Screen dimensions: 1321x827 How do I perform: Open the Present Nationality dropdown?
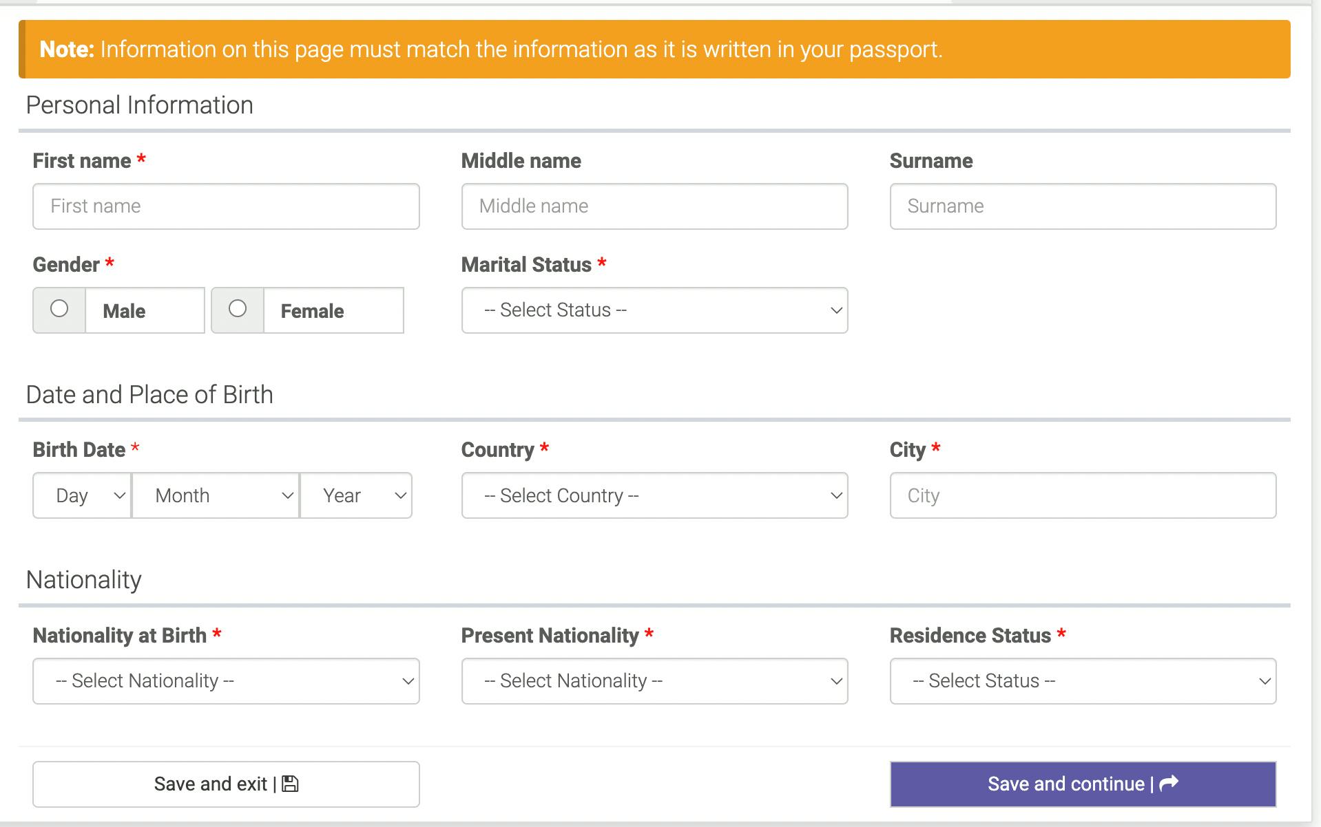[x=654, y=681]
